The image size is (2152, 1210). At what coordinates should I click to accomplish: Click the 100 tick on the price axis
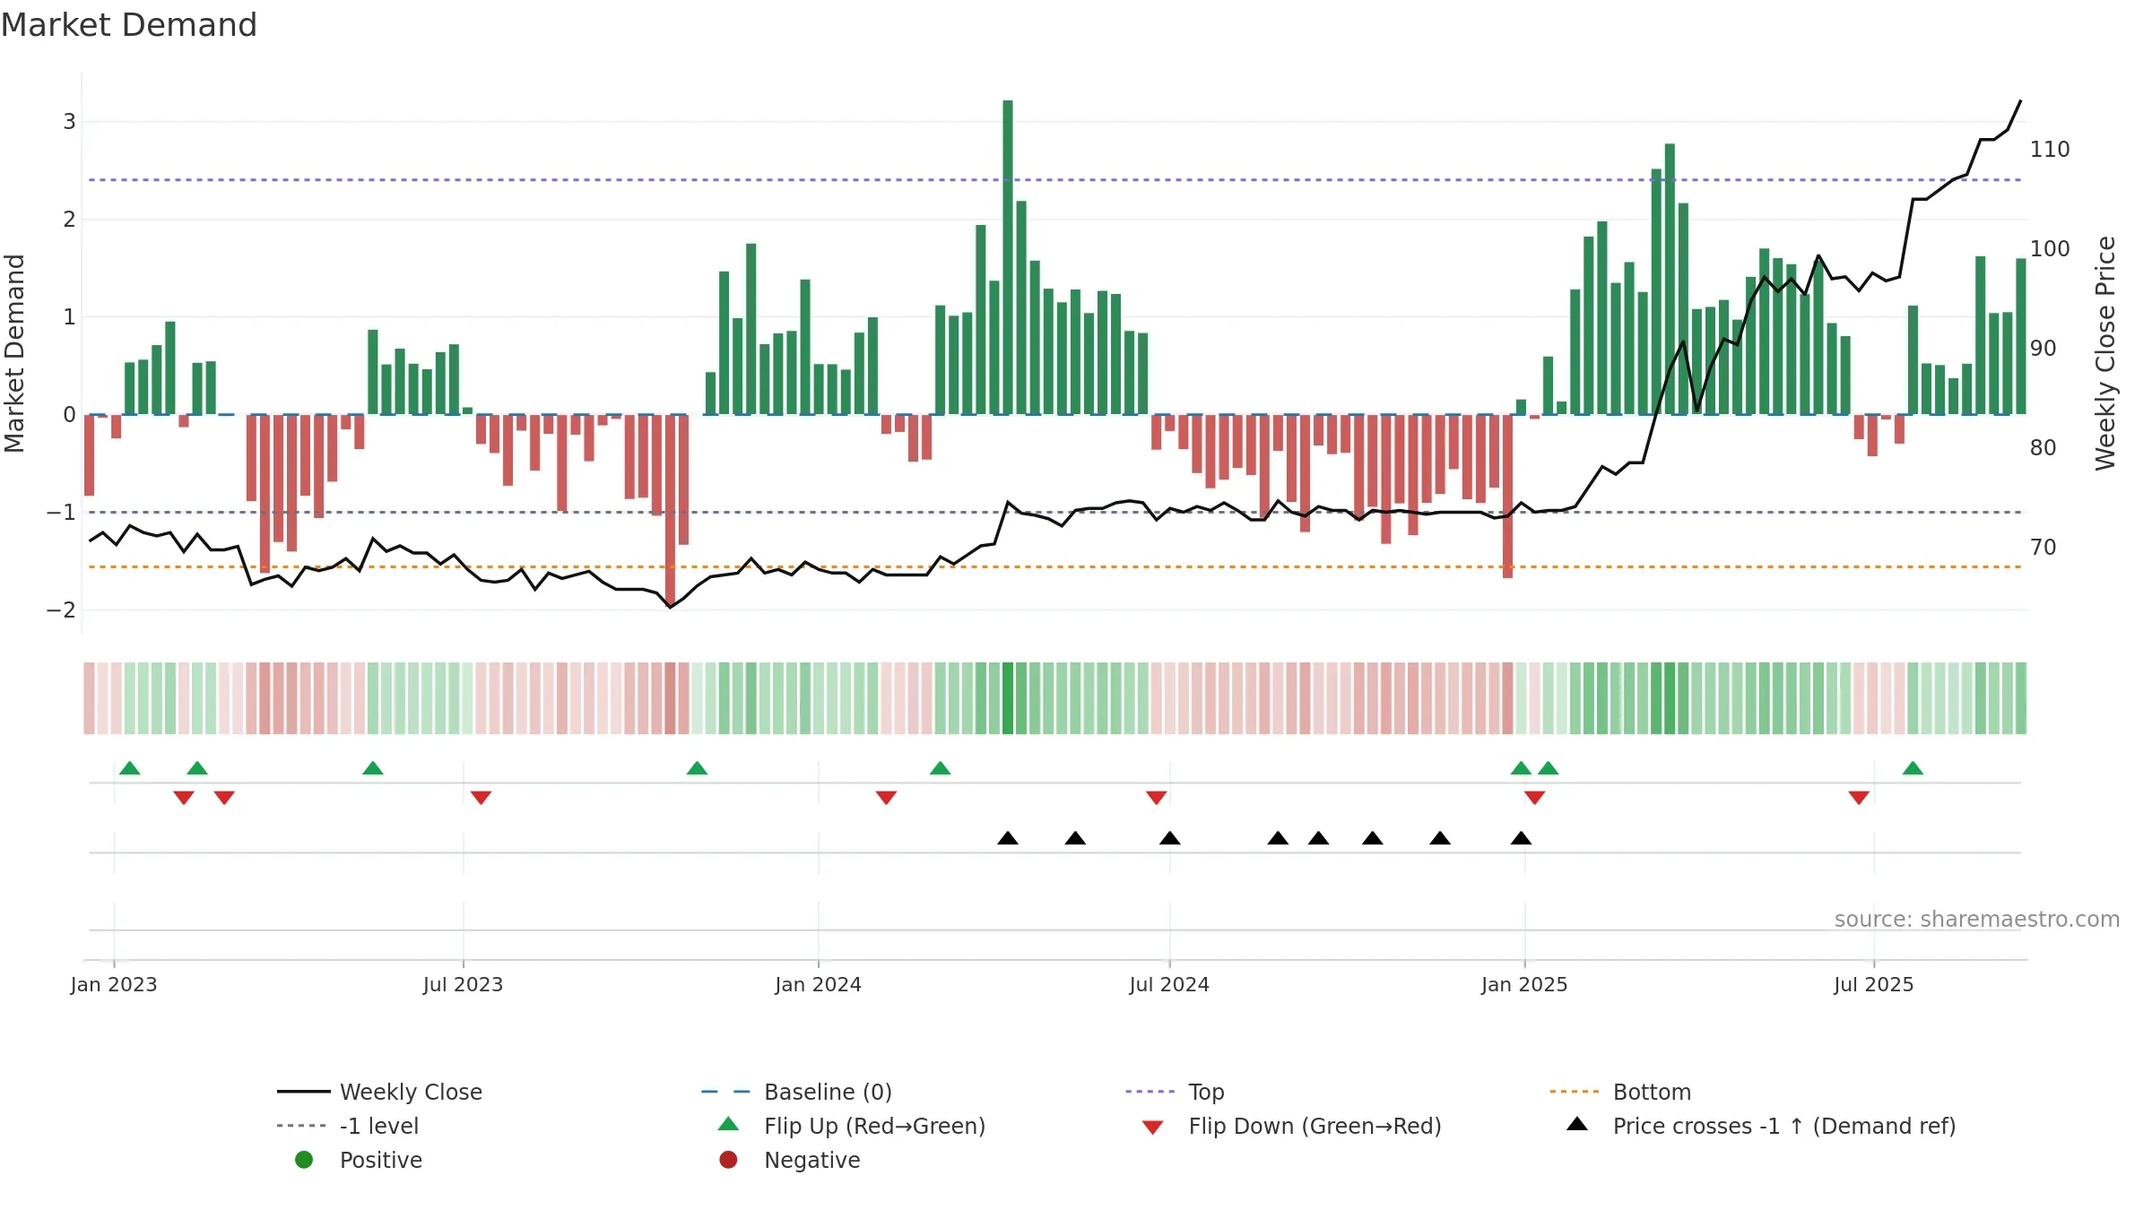[2050, 248]
